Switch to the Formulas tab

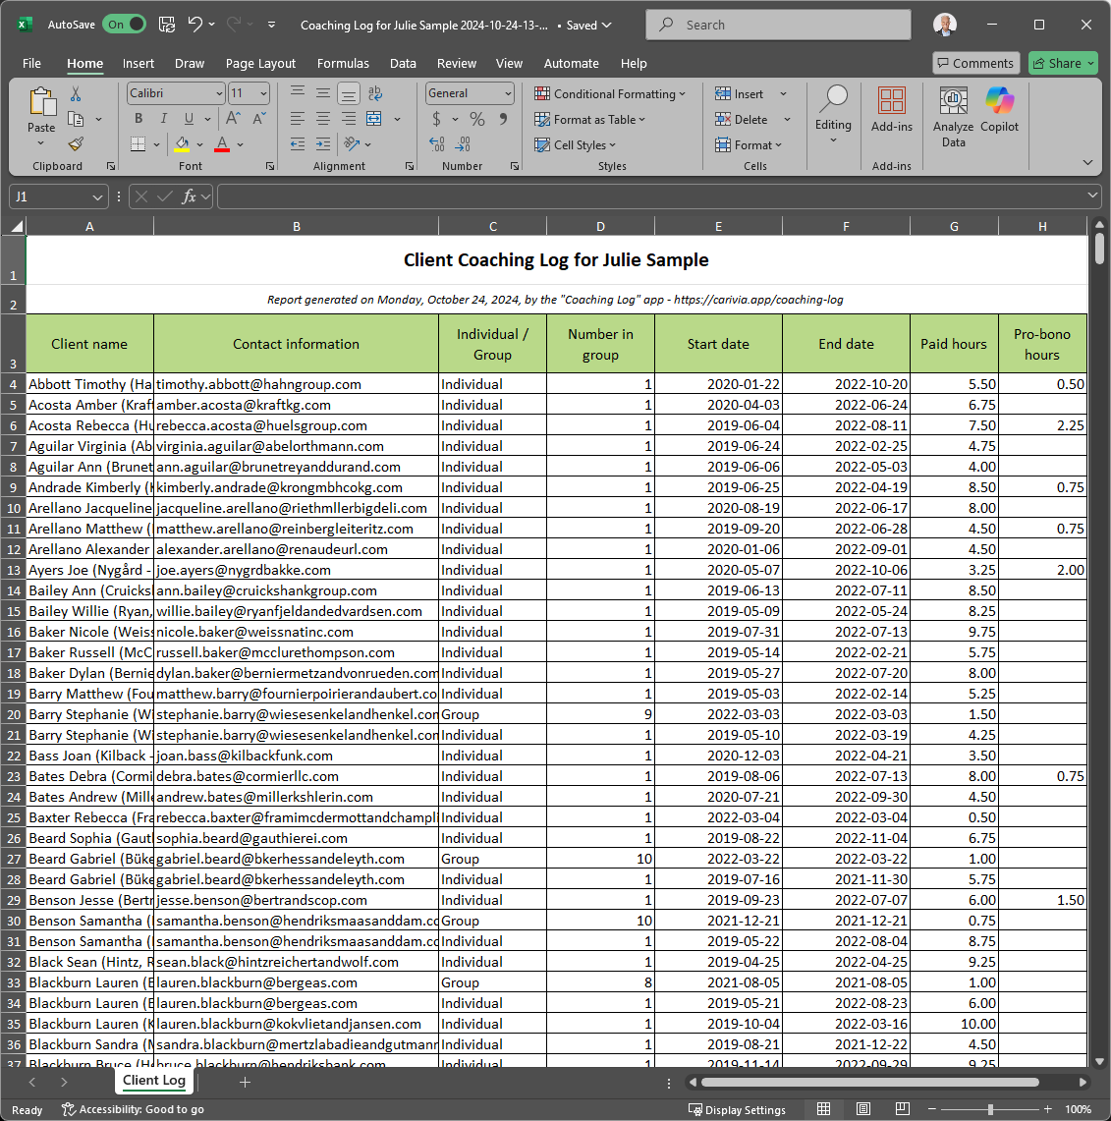(x=343, y=63)
